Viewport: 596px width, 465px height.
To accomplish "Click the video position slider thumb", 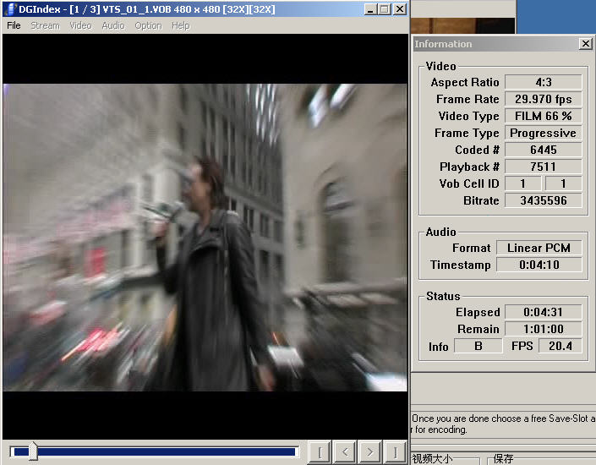I will click(33, 451).
